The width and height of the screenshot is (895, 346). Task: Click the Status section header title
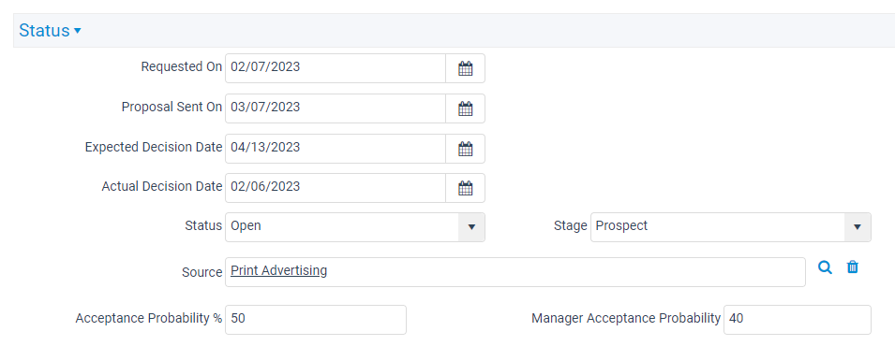pos(44,31)
